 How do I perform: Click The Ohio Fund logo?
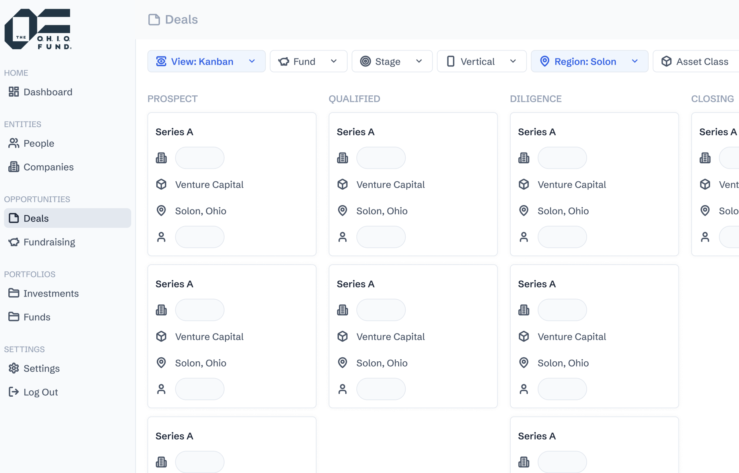pos(38,29)
